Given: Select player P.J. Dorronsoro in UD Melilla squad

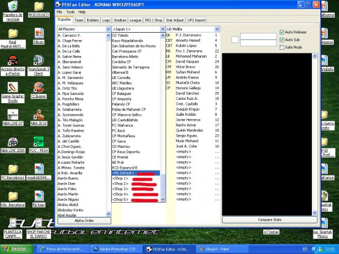Looking at the screenshot, I should 193,35.
